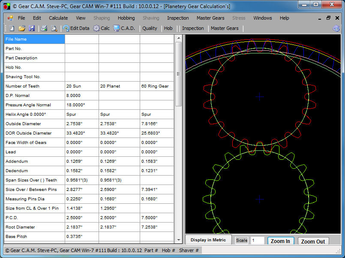Open the Master Gears menu in the menu bar
The width and height of the screenshot is (345, 258).
[x=210, y=18]
